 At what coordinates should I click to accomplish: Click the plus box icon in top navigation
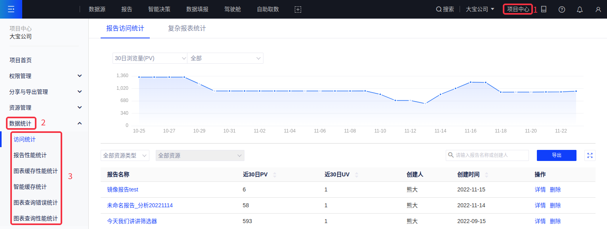pos(298,9)
